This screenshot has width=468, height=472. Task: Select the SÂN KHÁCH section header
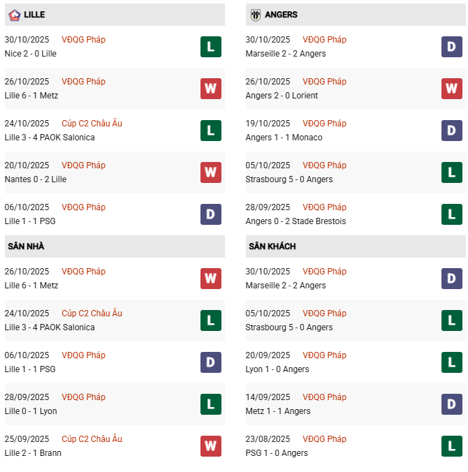point(272,246)
